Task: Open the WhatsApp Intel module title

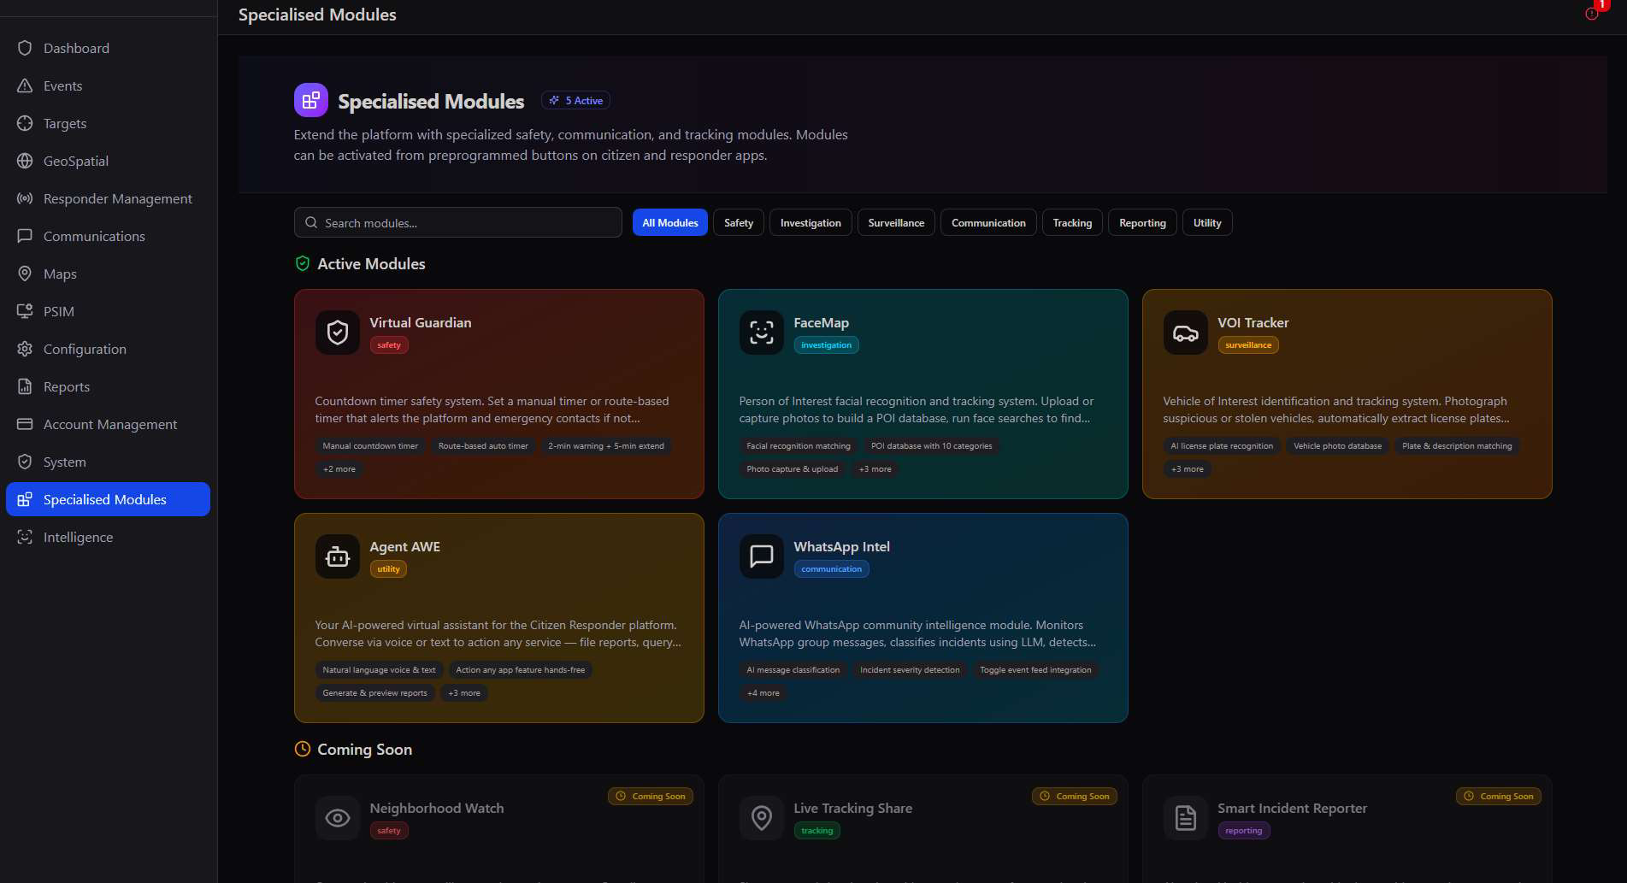Action: (x=841, y=546)
